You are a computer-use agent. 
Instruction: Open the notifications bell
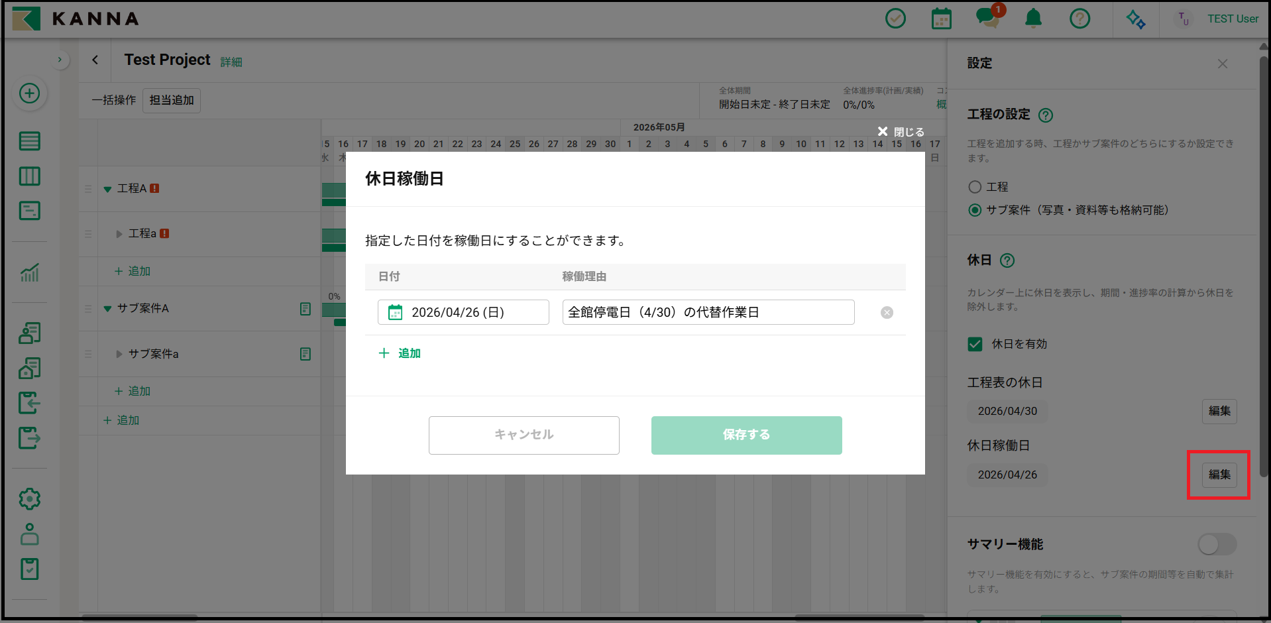[1033, 19]
